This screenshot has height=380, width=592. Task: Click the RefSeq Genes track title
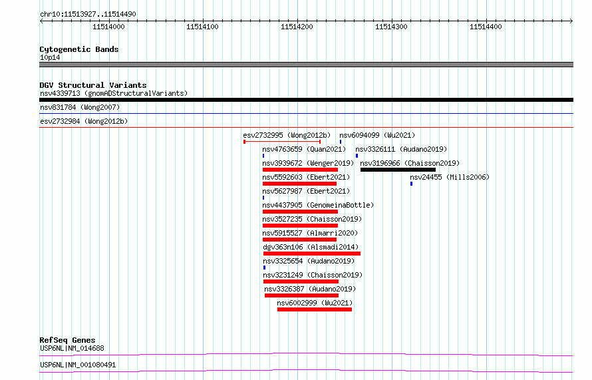[67, 340]
